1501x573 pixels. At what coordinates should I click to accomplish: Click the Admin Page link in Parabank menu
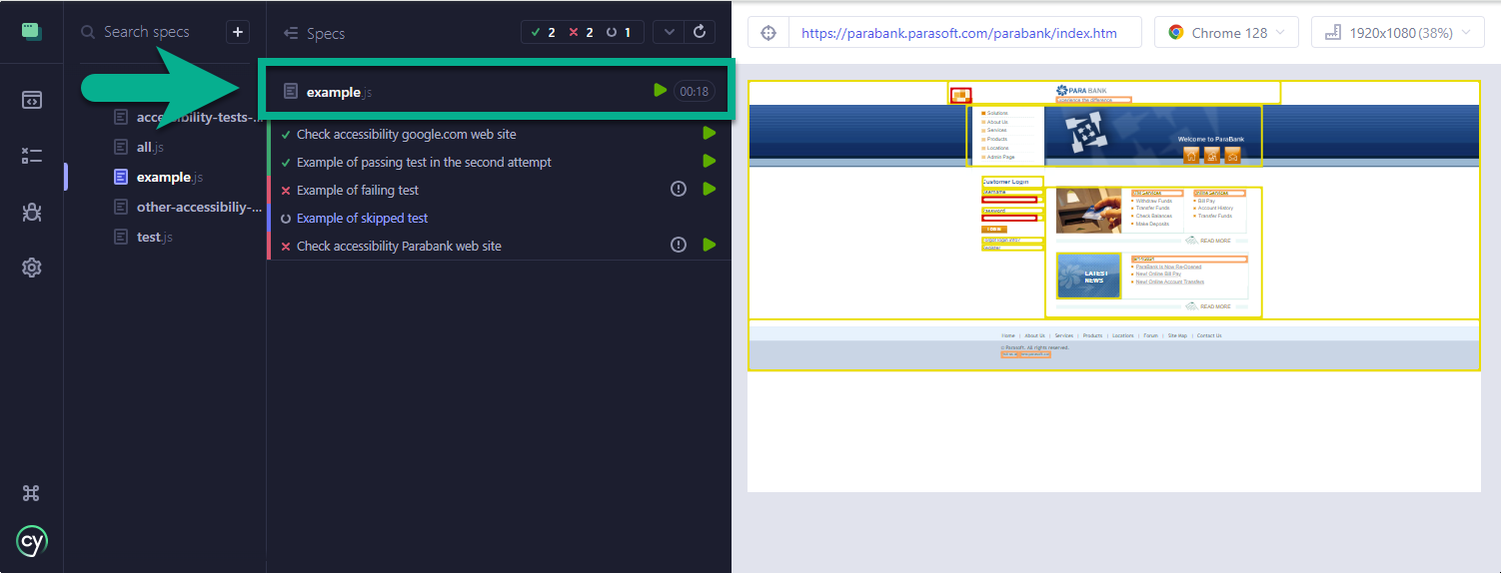tap(1000, 157)
